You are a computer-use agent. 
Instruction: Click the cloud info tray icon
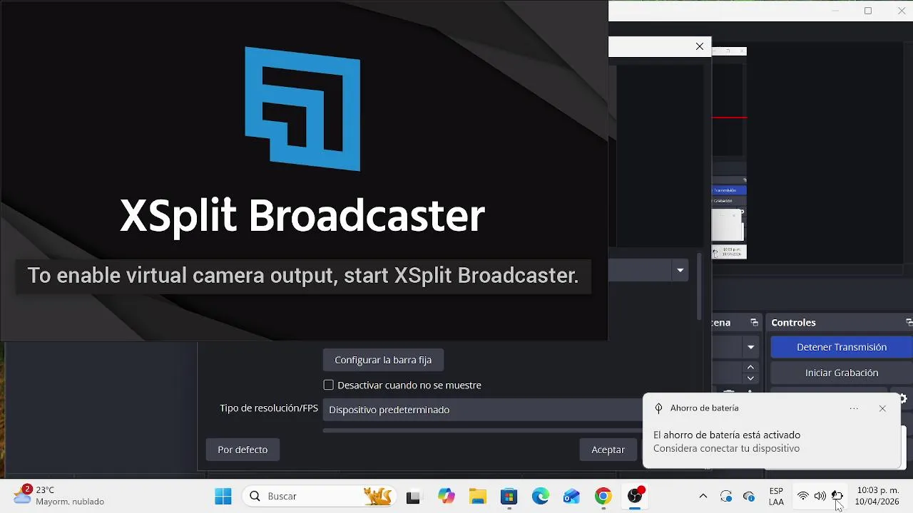[x=749, y=497]
